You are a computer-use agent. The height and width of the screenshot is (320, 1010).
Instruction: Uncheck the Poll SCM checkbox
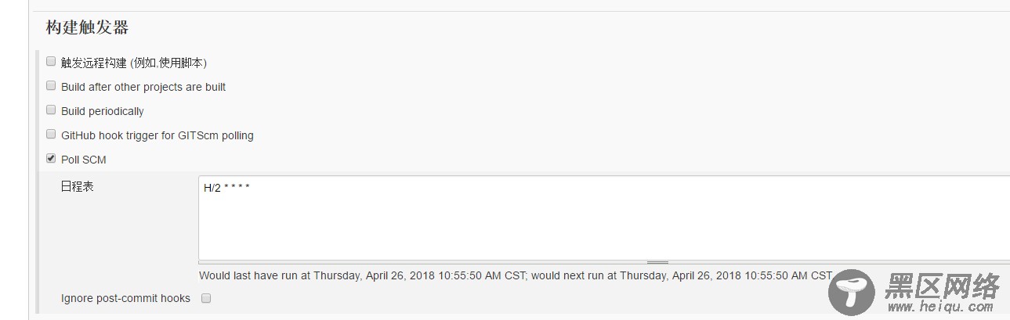(x=51, y=159)
